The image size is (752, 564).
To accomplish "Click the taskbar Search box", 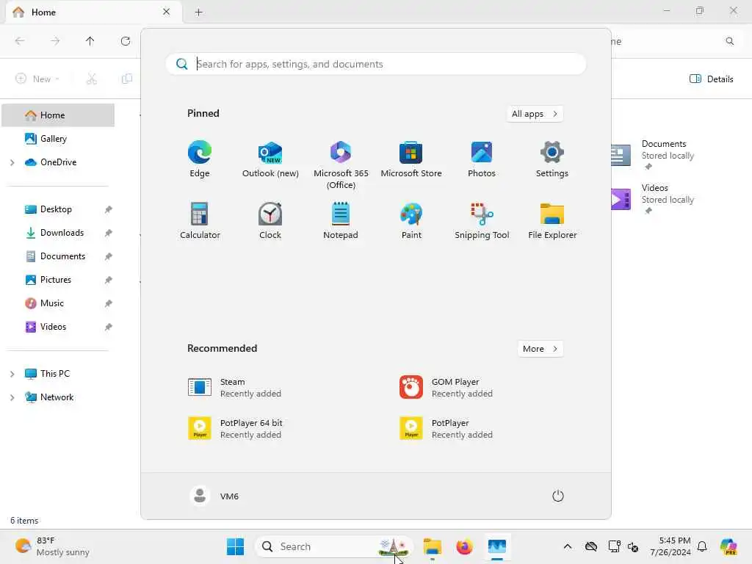I will pos(334,546).
